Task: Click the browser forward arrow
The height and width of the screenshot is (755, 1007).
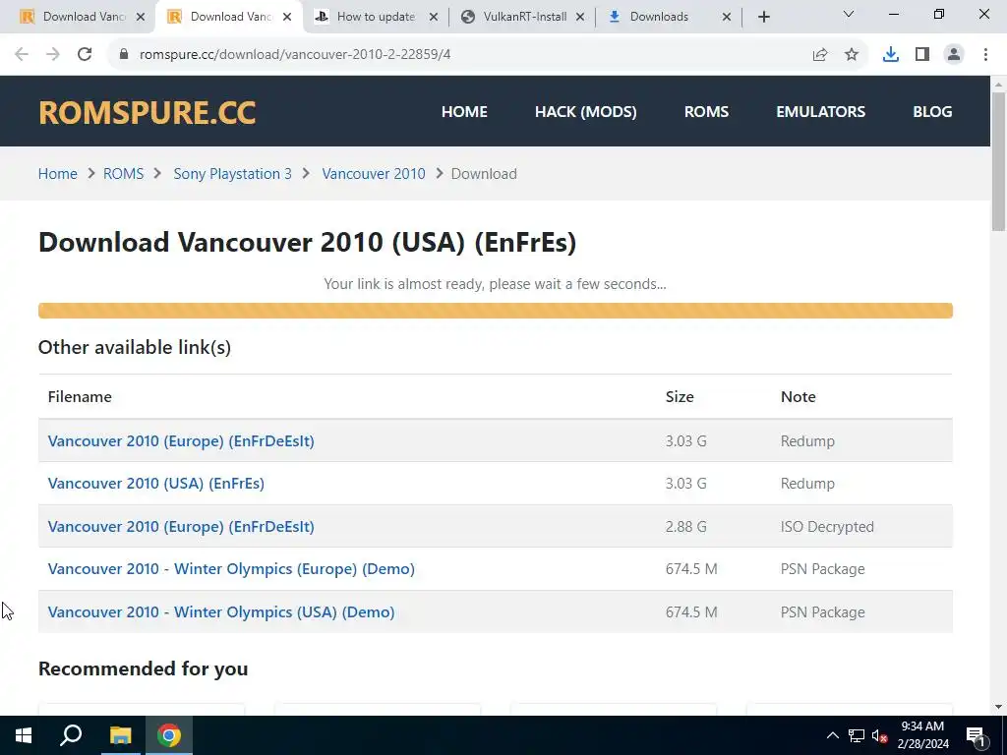Action: point(53,54)
